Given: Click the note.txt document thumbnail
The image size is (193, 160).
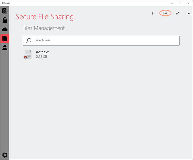Looking at the screenshot, I should point(28,54).
